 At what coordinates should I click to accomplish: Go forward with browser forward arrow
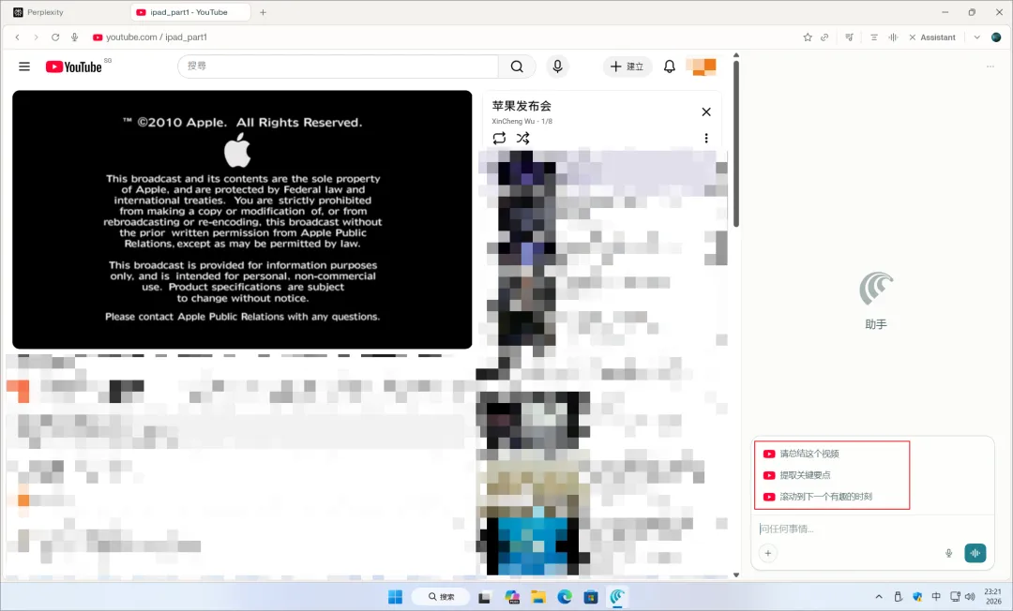[36, 37]
